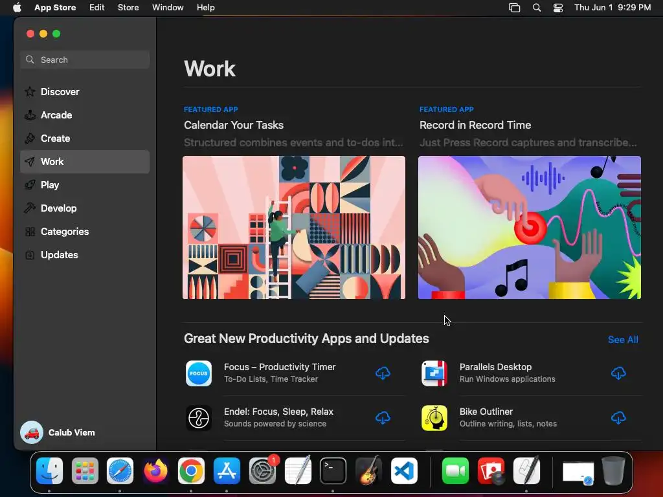The height and width of the screenshot is (497, 663).
Task: Click Structured featured artwork thumbnail
Action: pyautogui.click(x=294, y=227)
